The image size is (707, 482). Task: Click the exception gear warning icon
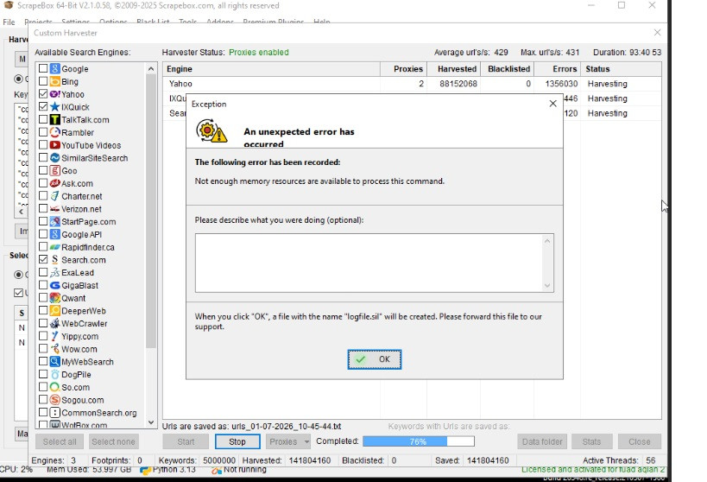(211, 131)
